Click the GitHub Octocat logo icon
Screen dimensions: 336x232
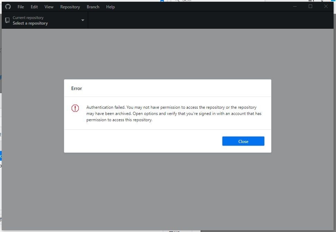8,7
